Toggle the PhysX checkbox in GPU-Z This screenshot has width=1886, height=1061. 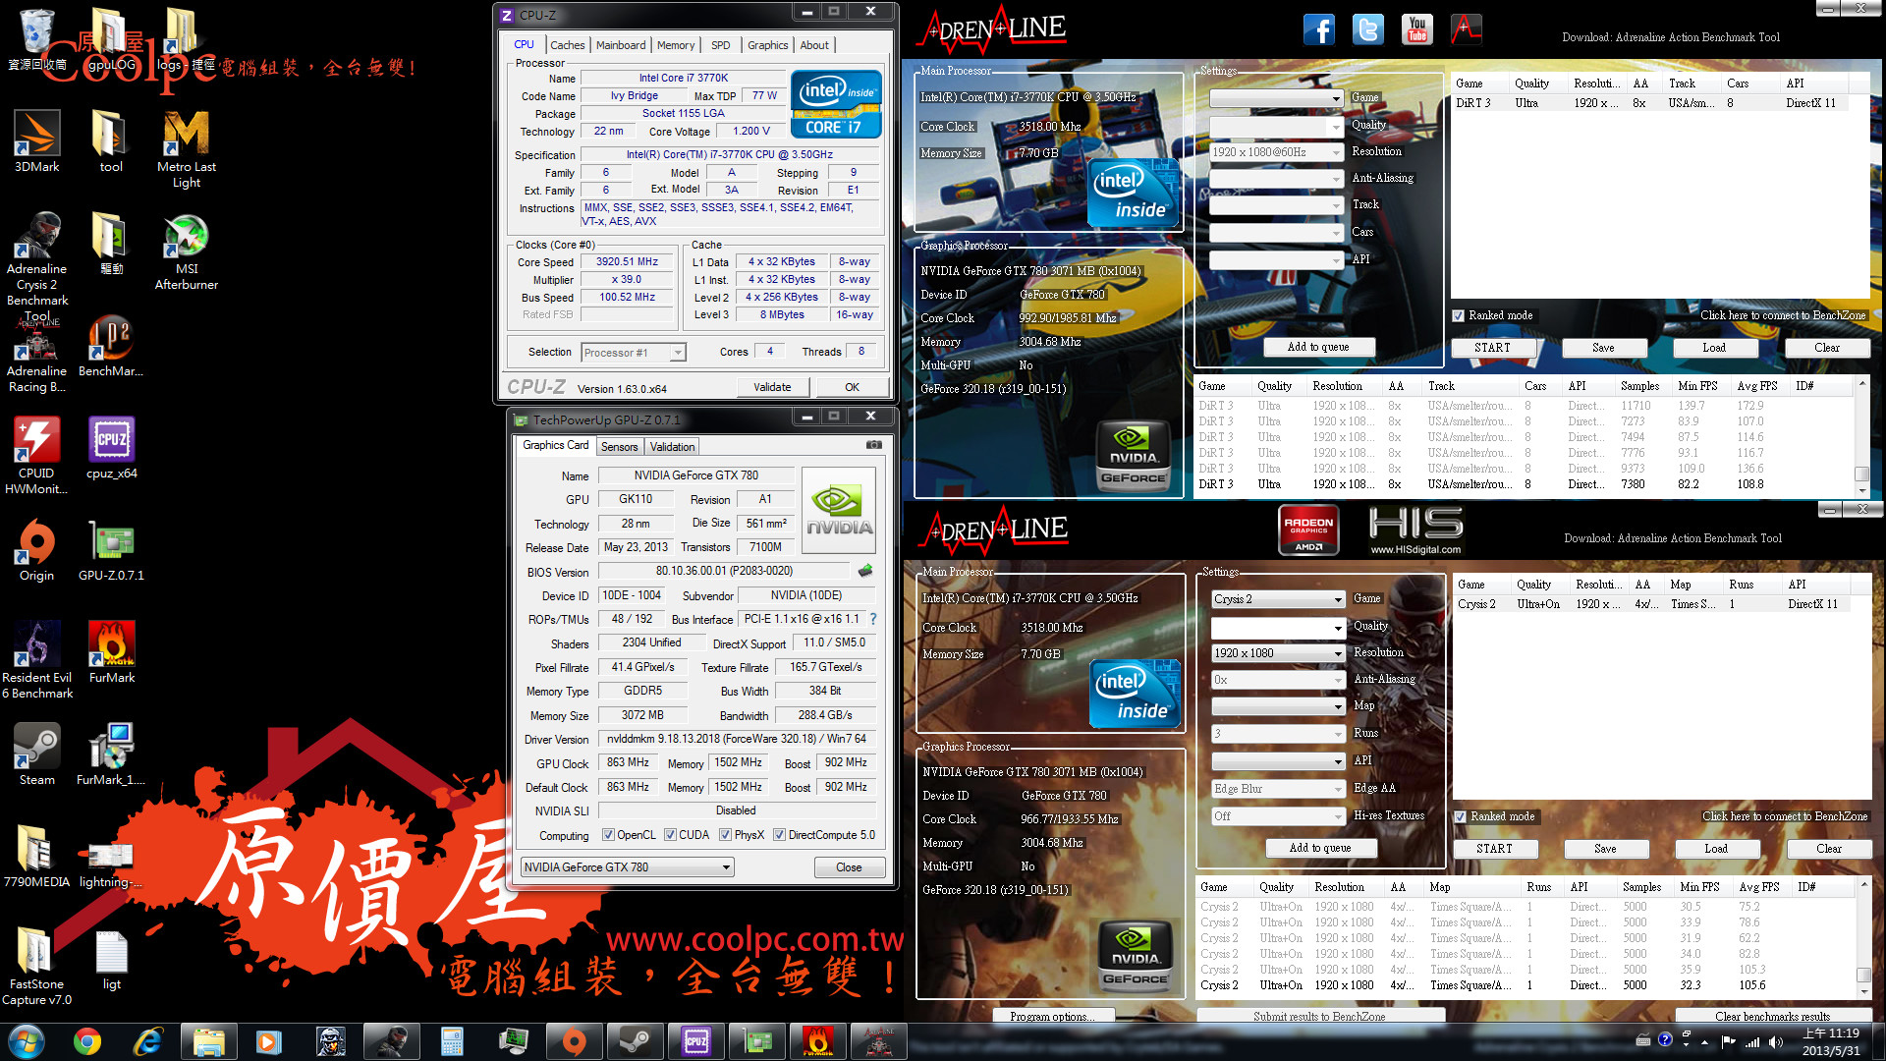[725, 835]
